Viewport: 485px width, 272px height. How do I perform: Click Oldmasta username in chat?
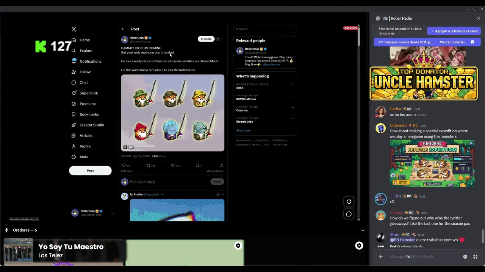point(398,125)
